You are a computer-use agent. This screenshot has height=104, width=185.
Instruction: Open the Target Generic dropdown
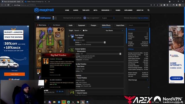point(78,30)
